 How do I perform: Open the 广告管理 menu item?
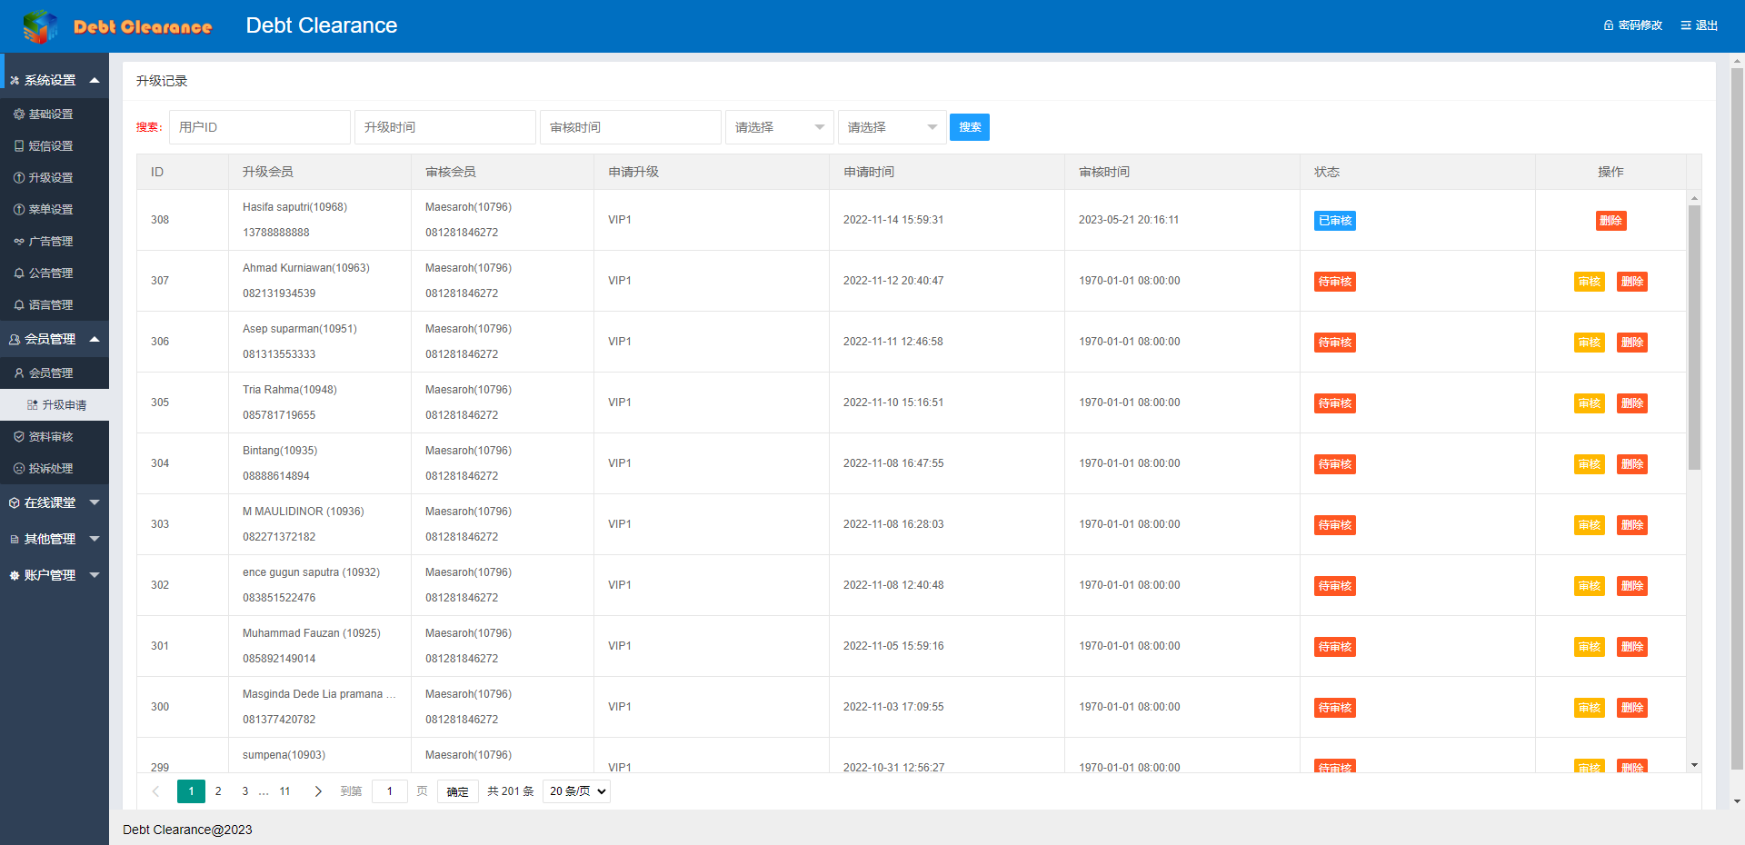pos(50,242)
